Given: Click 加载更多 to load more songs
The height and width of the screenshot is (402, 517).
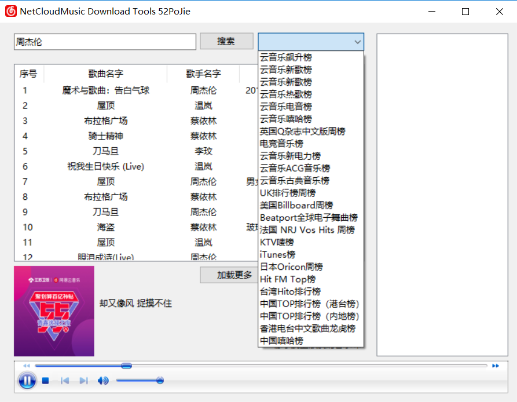Looking at the screenshot, I should (229, 275).
